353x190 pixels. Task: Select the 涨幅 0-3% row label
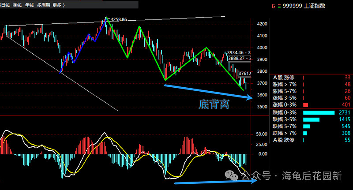[x=284, y=105]
